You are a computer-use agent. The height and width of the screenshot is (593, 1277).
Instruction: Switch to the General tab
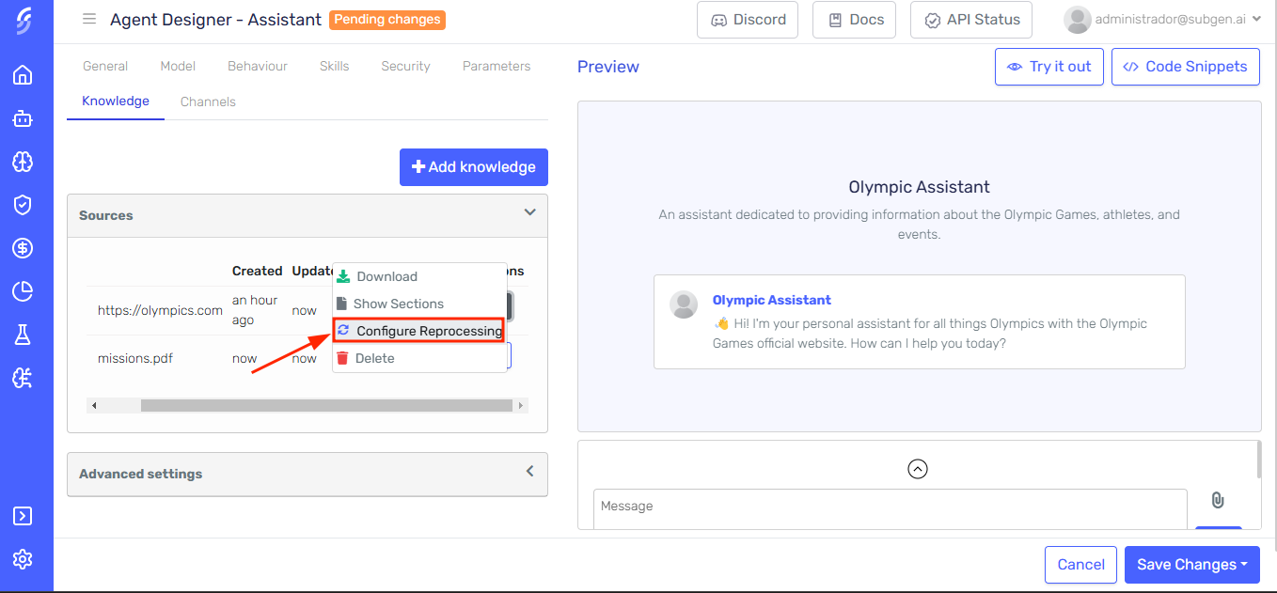(x=105, y=66)
